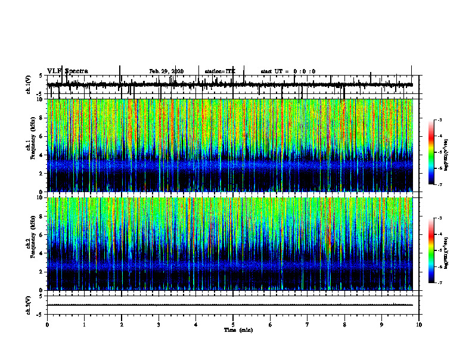Click the '-3' value on ch.1 color bar
Image resolution: width=472 pixels, height=364 pixels.
439,120
